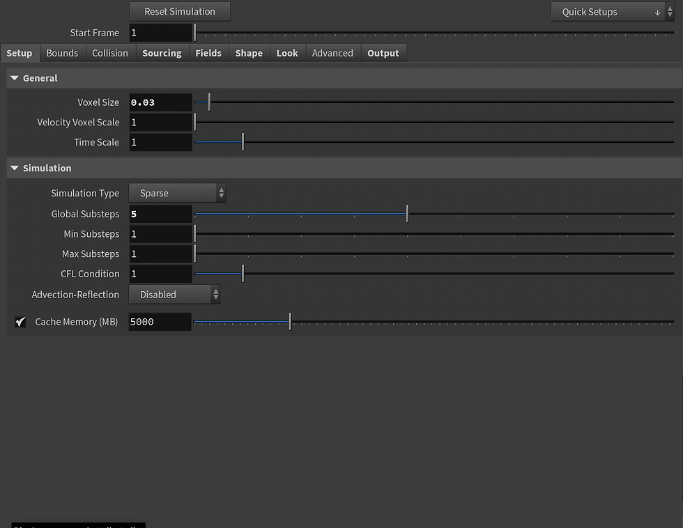Click the Max Substeps slider
This screenshot has width=683, height=528.
pos(434,254)
